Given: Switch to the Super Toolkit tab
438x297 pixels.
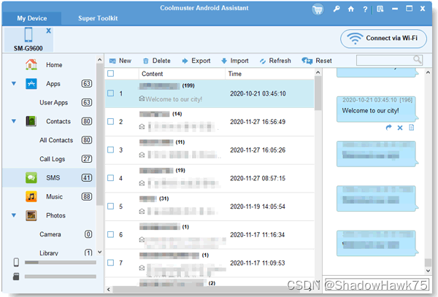Looking at the screenshot, I should click(98, 18).
